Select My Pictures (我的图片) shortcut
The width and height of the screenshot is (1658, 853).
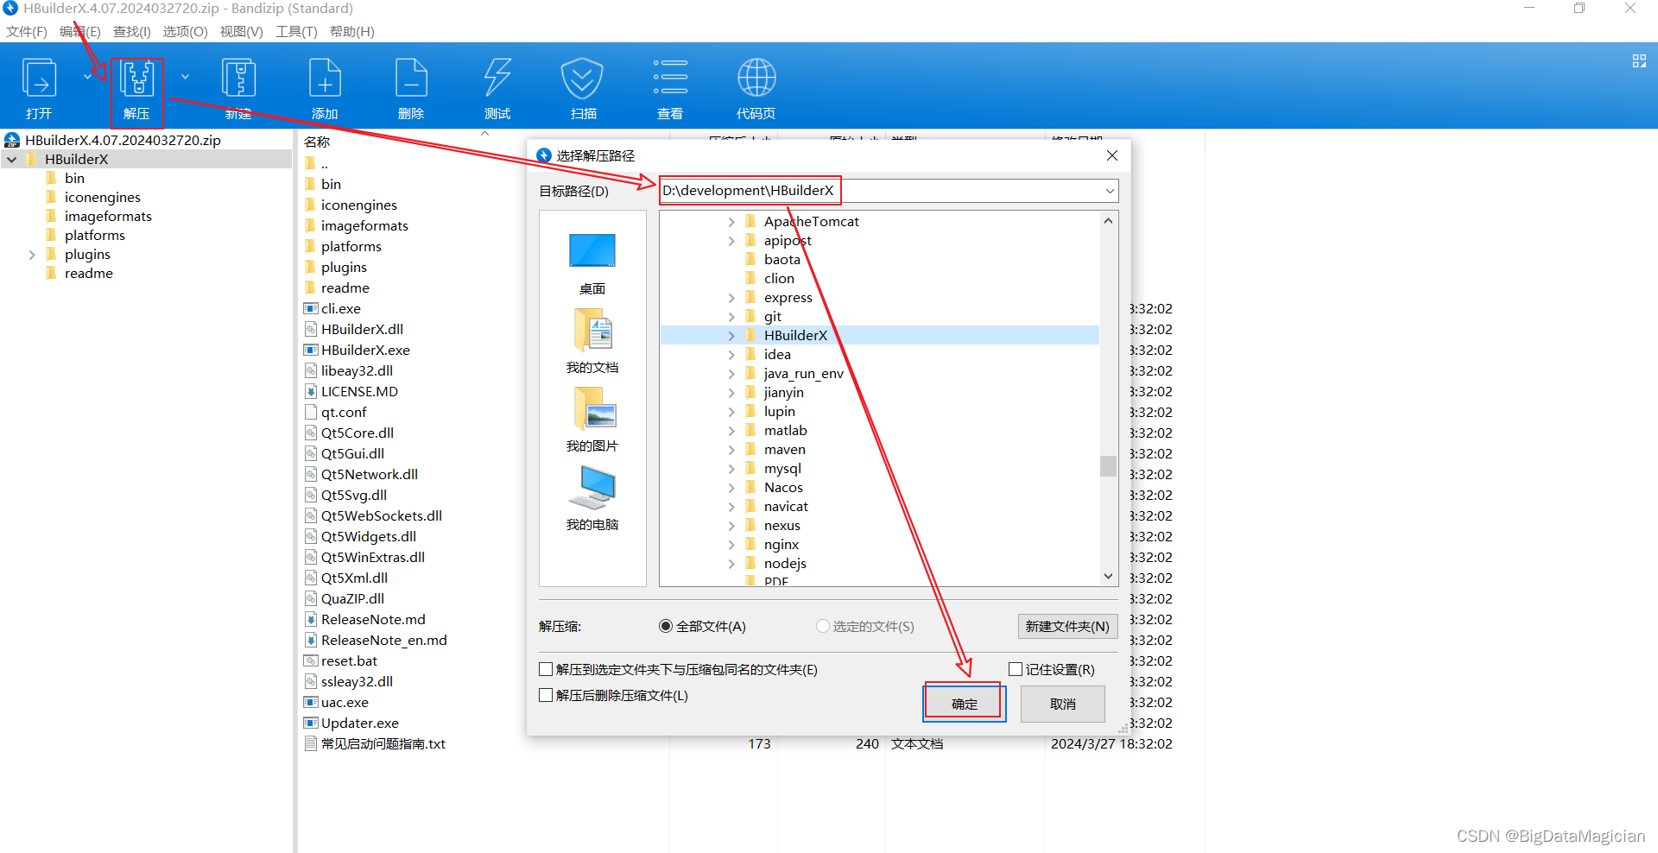click(592, 420)
